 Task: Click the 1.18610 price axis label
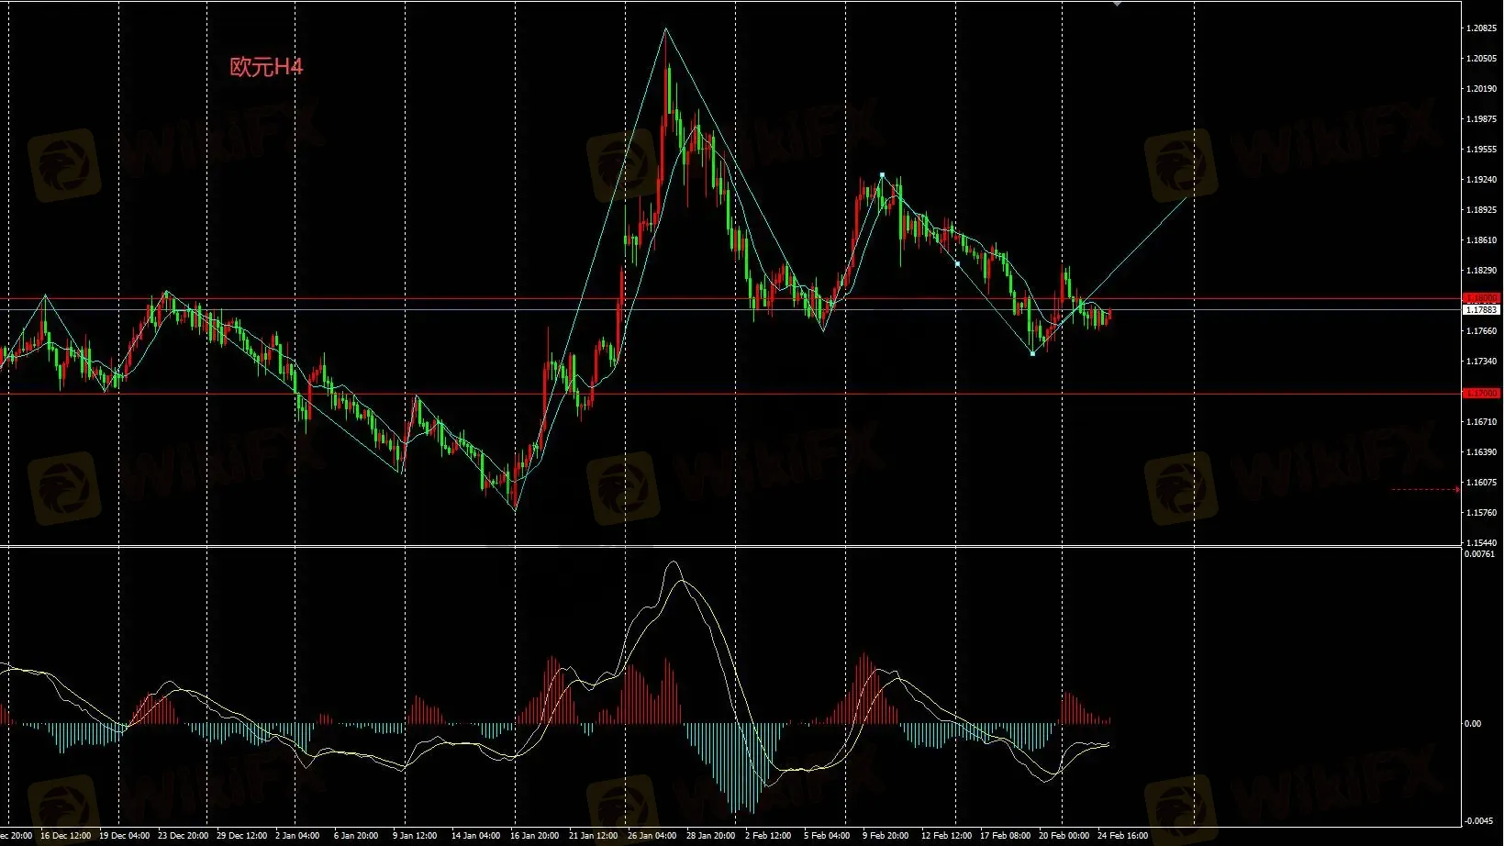pyautogui.click(x=1481, y=240)
